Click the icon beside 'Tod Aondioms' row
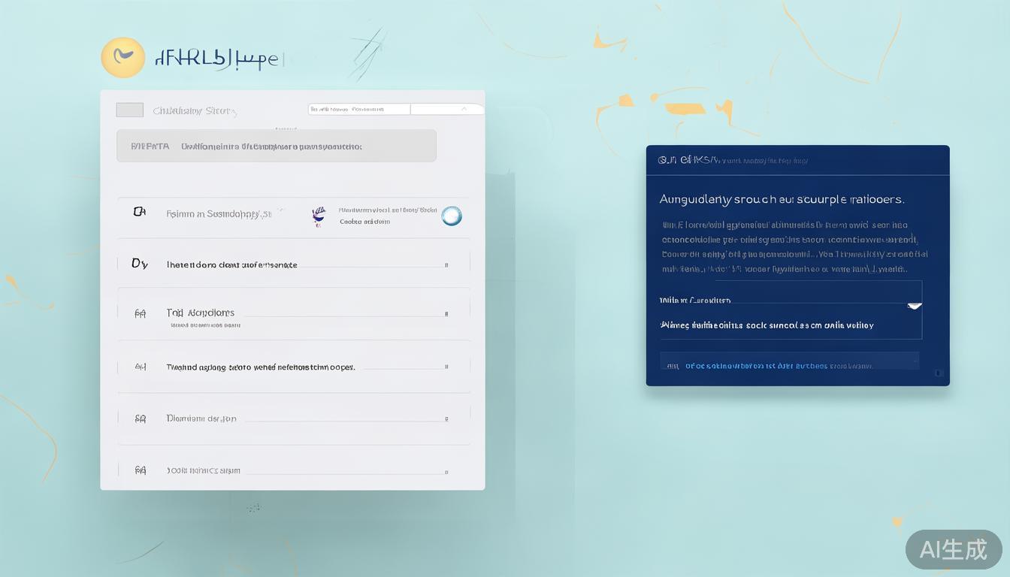Viewport: 1010px width, 577px height. 140,314
